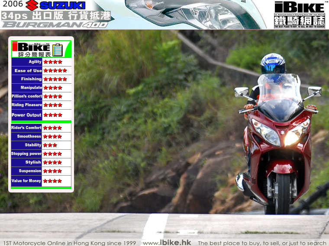Select the Rider's Comfort label
The height and width of the screenshot is (246, 329).
pyautogui.click(x=27, y=128)
